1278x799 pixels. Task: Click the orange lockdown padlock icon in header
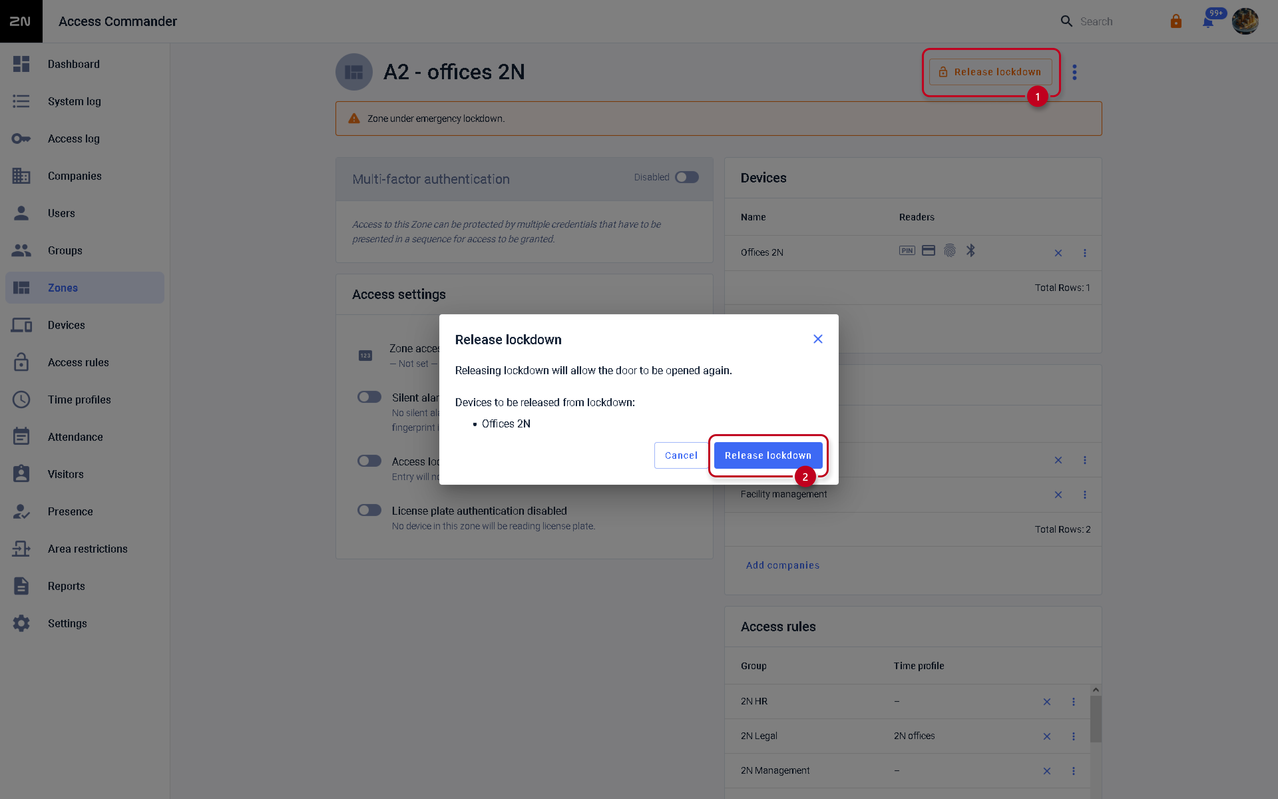[1175, 21]
